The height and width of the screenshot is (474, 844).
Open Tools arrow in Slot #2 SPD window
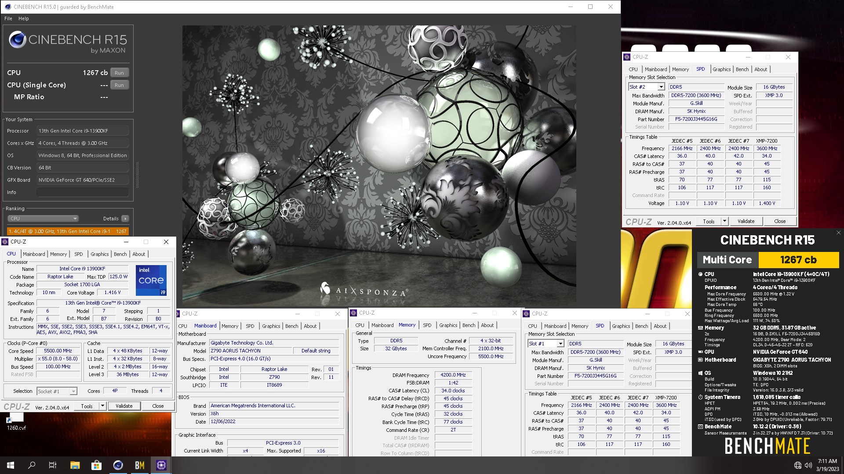coord(724,221)
